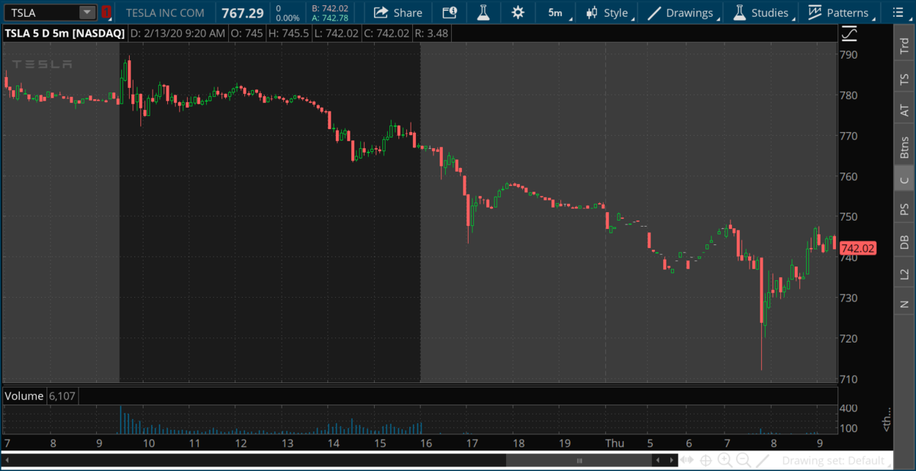This screenshot has width=916, height=471.
Task: Switch to the Trd sidebar tab
Action: tap(904, 45)
